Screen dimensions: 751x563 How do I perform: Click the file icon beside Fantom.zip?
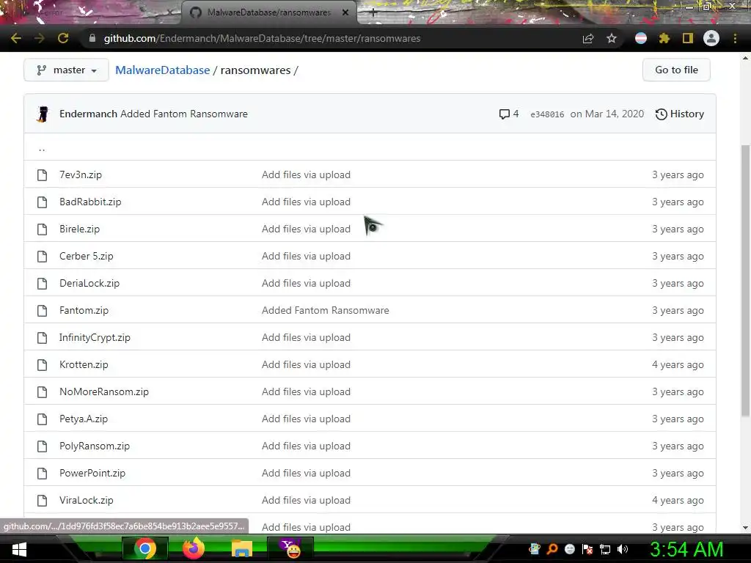tap(42, 311)
